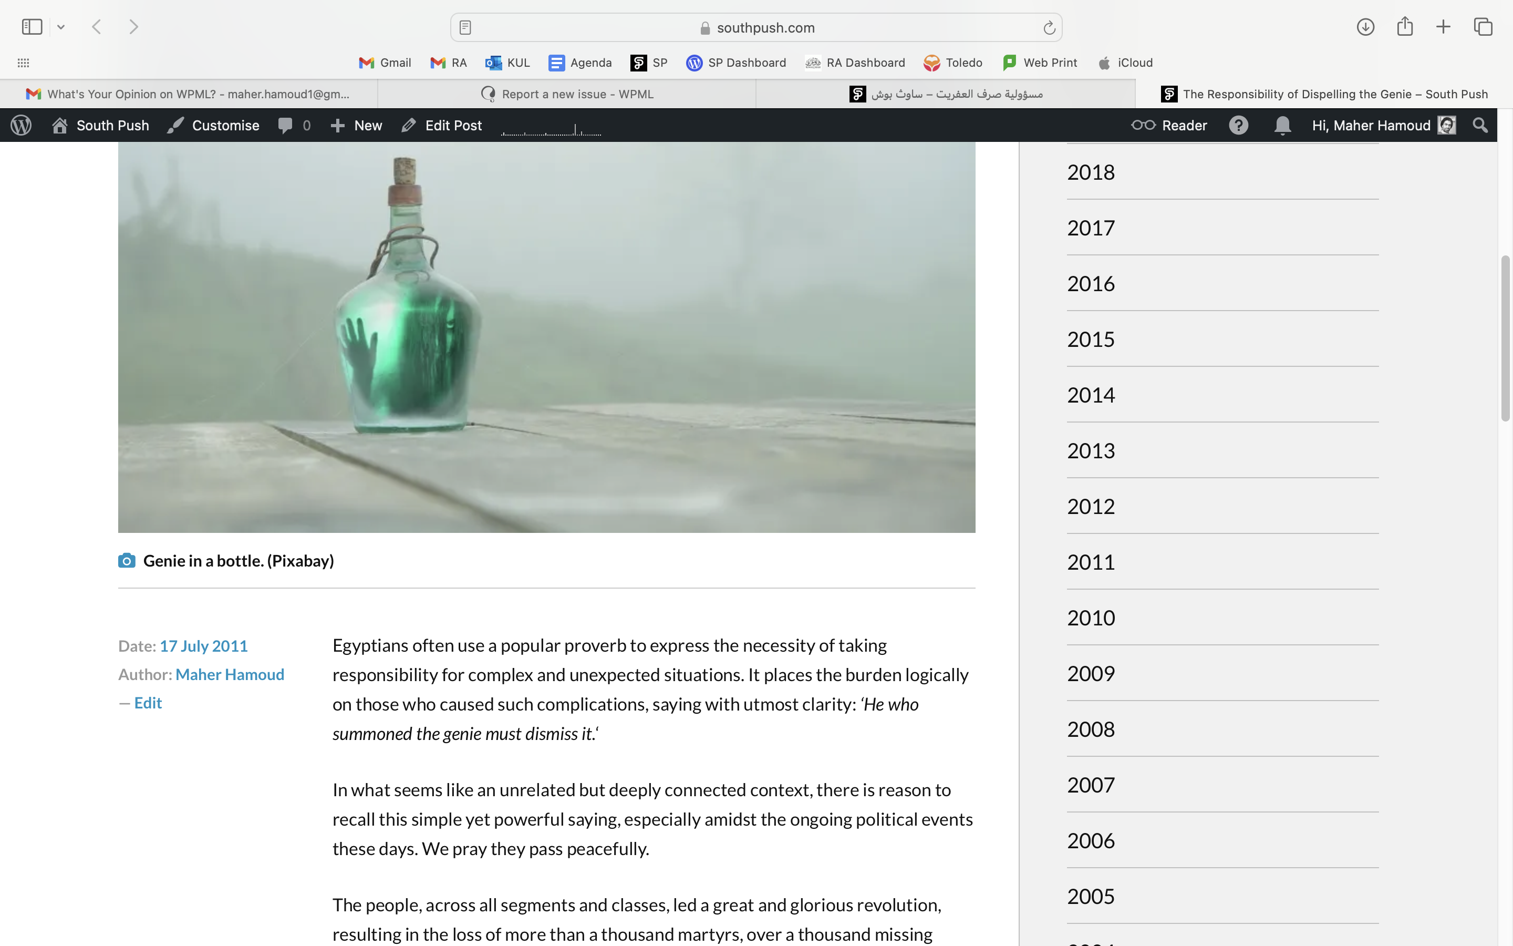Open the 2015 archive link
Image resolution: width=1513 pixels, height=946 pixels.
pos(1091,339)
